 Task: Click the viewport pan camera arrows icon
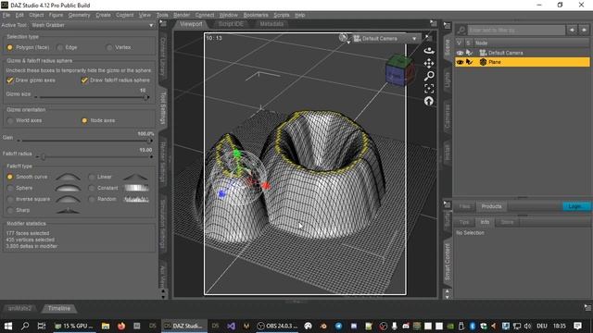click(x=428, y=63)
